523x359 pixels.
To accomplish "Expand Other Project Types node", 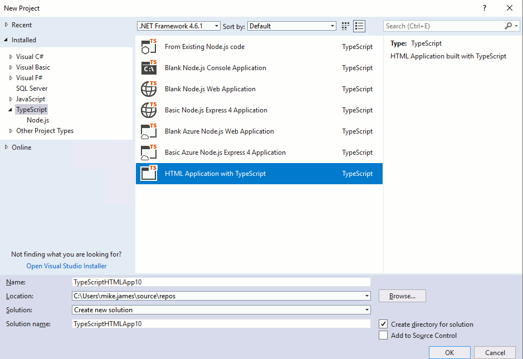I will tap(11, 131).
